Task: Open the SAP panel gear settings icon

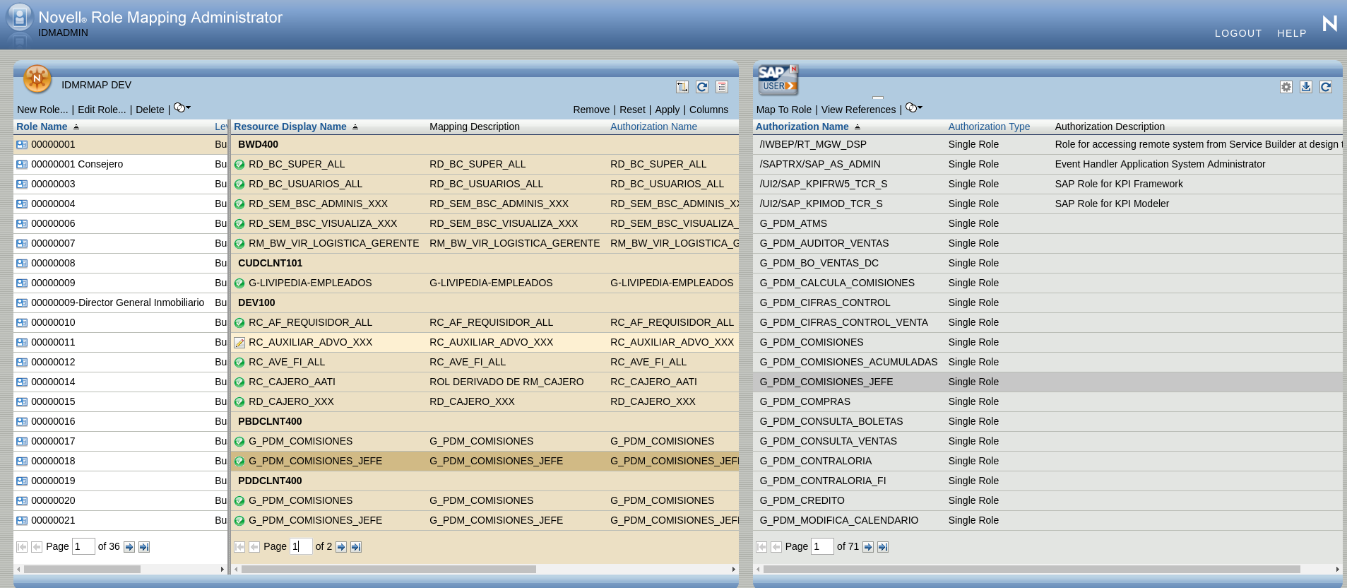Action: click(x=1286, y=87)
